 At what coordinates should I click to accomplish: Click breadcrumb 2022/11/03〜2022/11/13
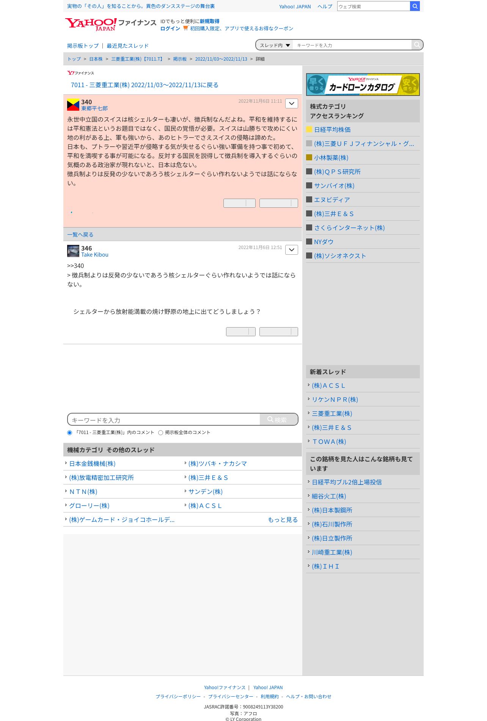[x=221, y=59]
